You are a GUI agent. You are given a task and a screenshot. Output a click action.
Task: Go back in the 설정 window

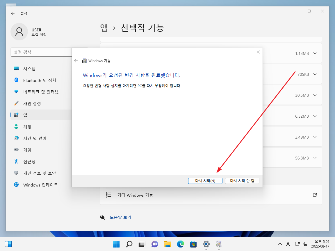point(13,13)
